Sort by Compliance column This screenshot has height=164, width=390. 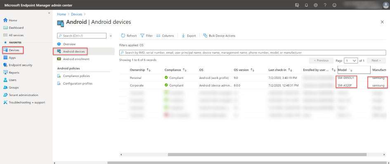pos(176,70)
